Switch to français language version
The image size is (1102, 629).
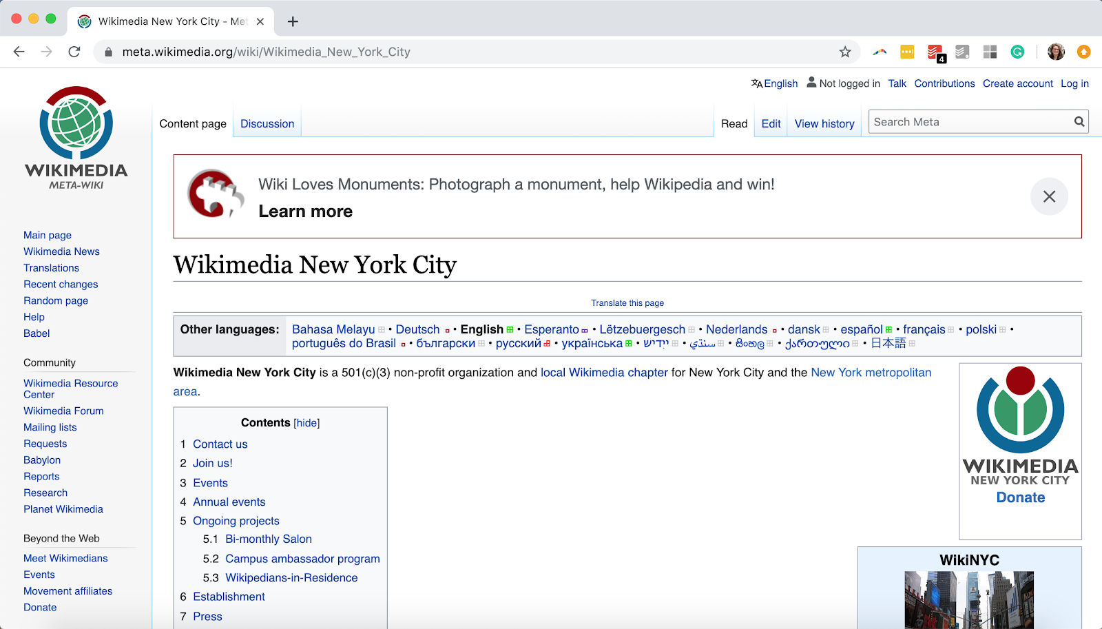point(924,329)
